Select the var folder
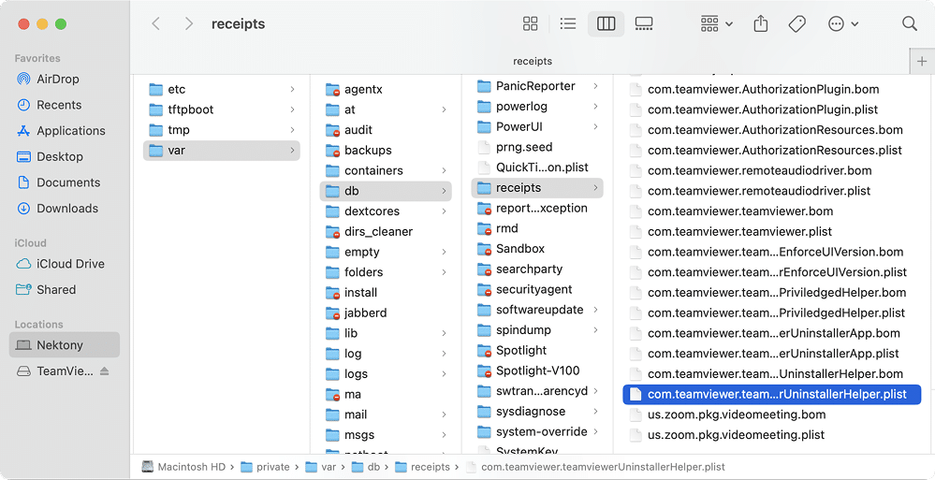This screenshot has width=935, height=480. (221, 151)
